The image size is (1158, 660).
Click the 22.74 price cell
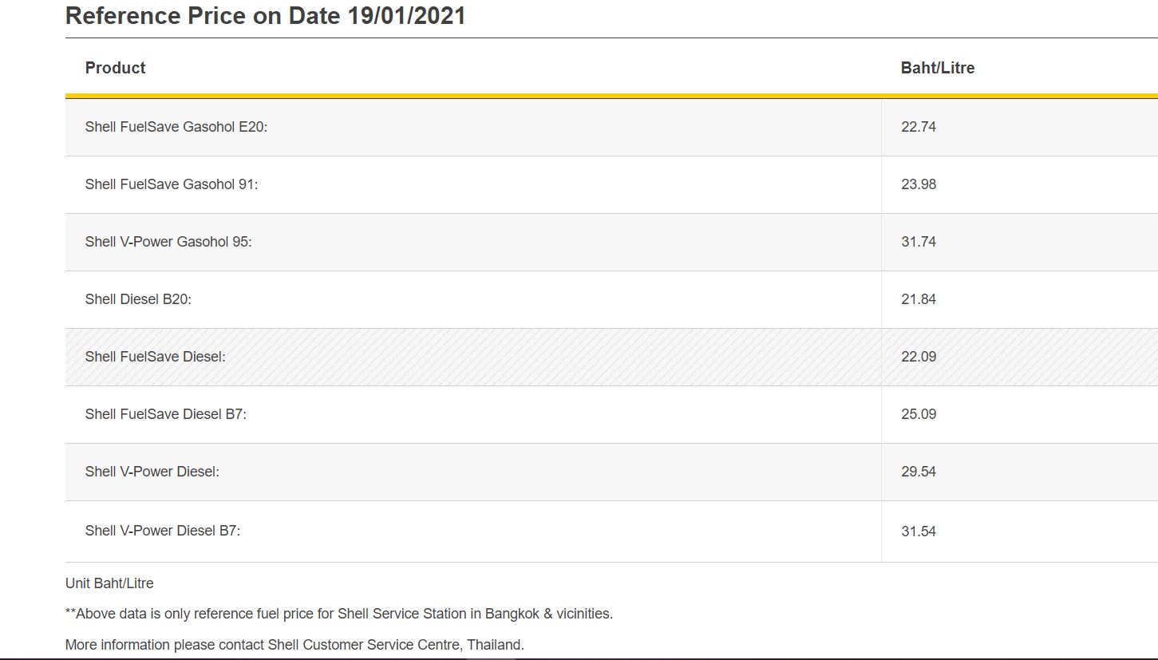[919, 127]
